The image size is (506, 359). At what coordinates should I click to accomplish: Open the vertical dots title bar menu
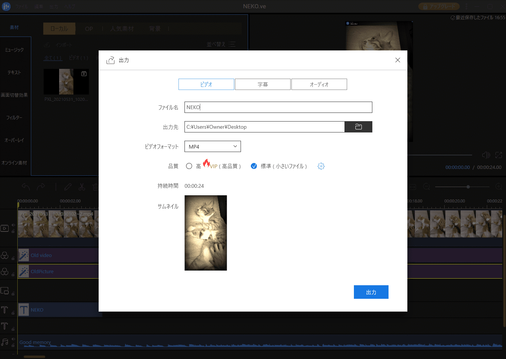(467, 6)
